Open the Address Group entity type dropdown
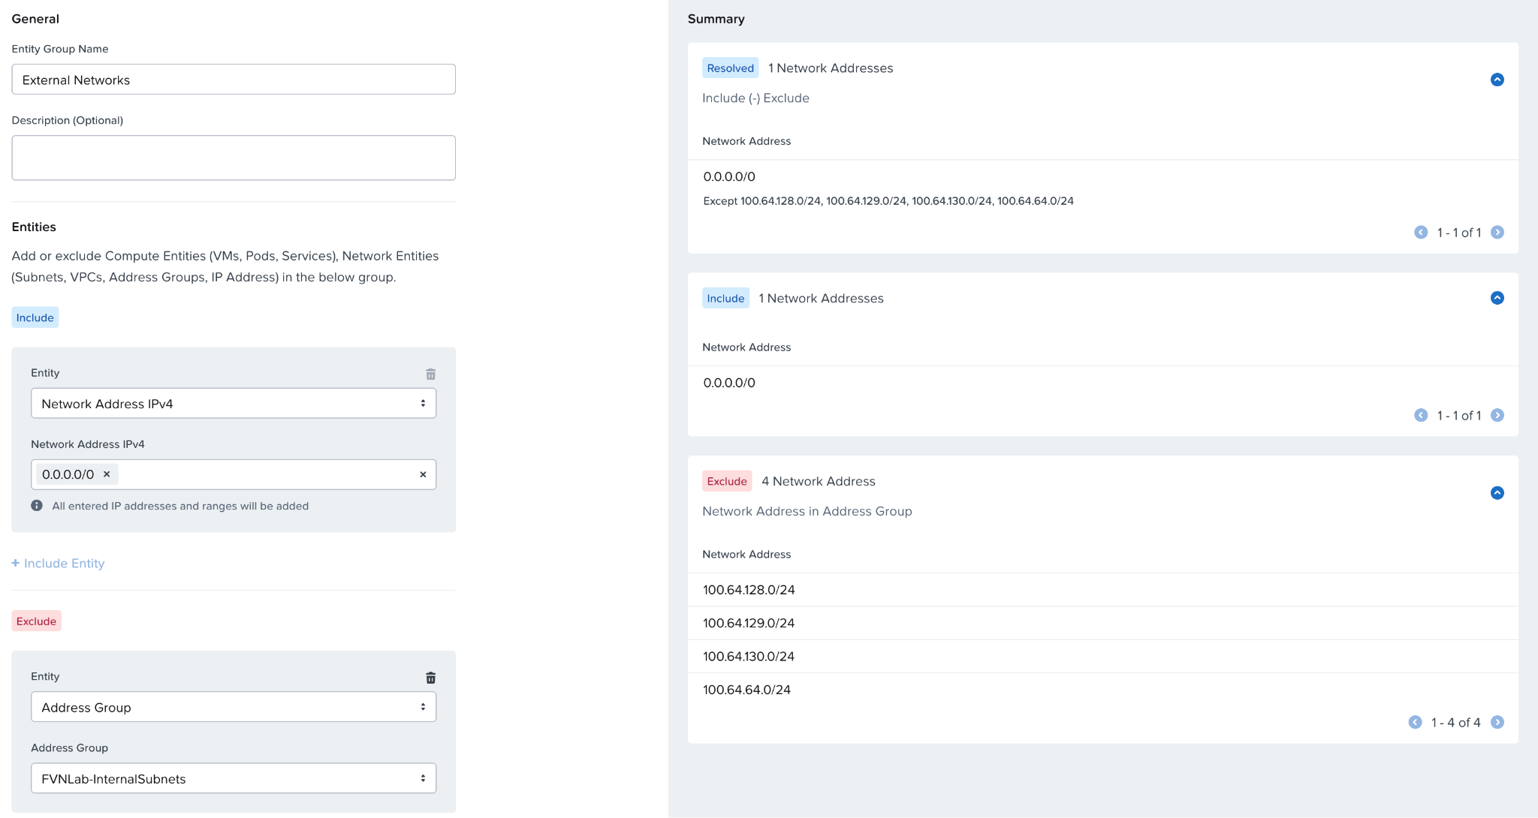Viewport: 1538px width, 818px height. click(x=233, y=707)
